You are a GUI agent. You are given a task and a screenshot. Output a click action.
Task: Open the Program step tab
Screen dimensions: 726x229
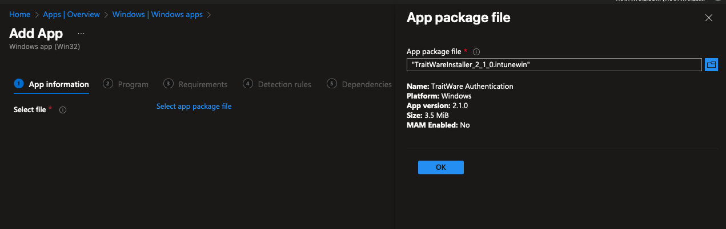133,84
